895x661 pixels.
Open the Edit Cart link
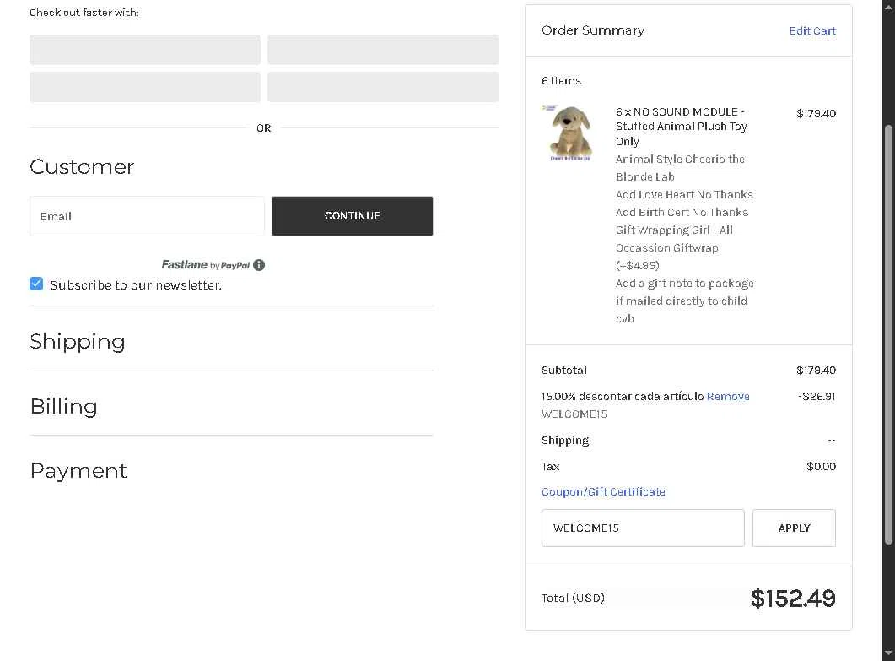coord(812,31)
